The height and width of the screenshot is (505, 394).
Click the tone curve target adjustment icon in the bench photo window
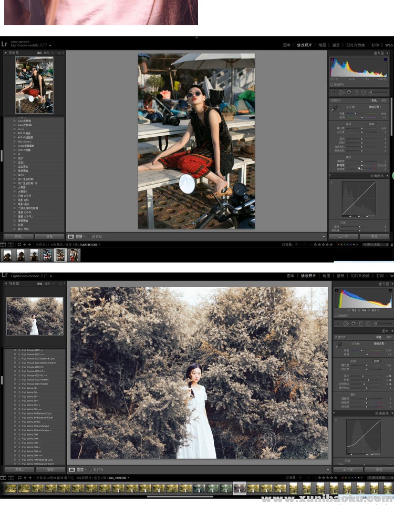coord(333,183)
